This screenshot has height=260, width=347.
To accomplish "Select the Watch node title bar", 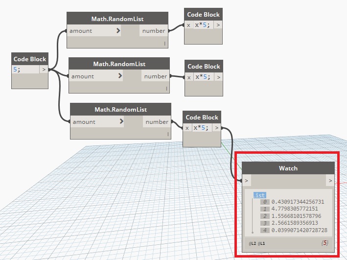I will click(x=288, y=168).
